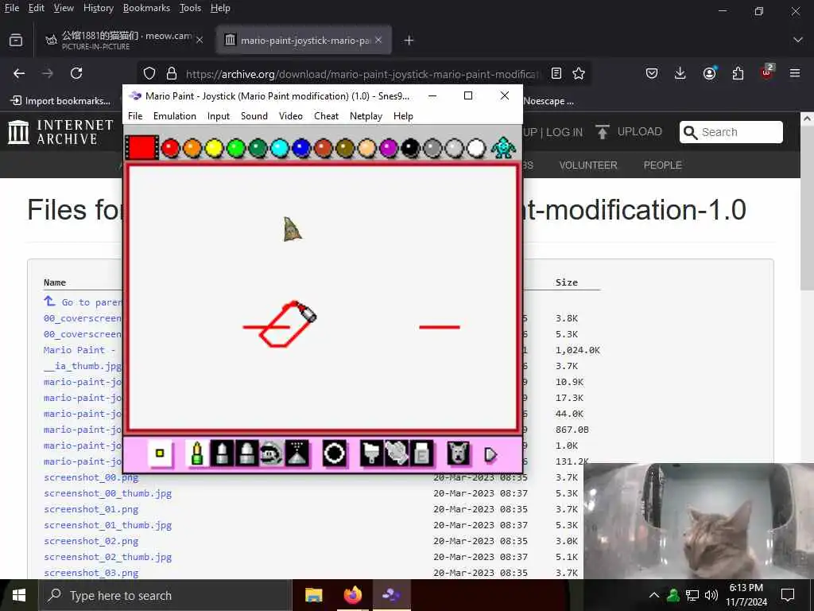The height and width of the screenshot is (611, 814).
Task: Open Firefox downloads panel
Action: pyautogui.click(x=680, y=73)
